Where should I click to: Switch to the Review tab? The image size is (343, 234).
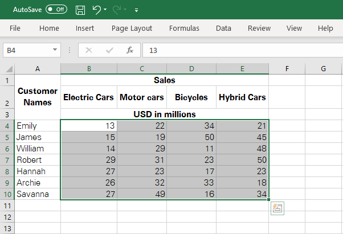click(x=259, y=28)
